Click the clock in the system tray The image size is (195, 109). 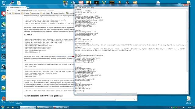click(x=190, y=108)
